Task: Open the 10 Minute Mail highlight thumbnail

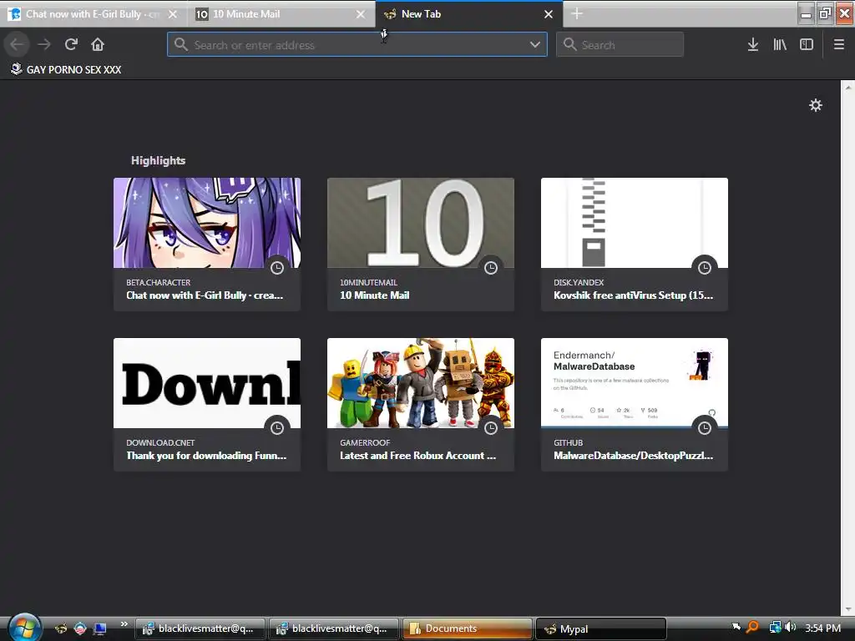Action: (x=421, y=223)
